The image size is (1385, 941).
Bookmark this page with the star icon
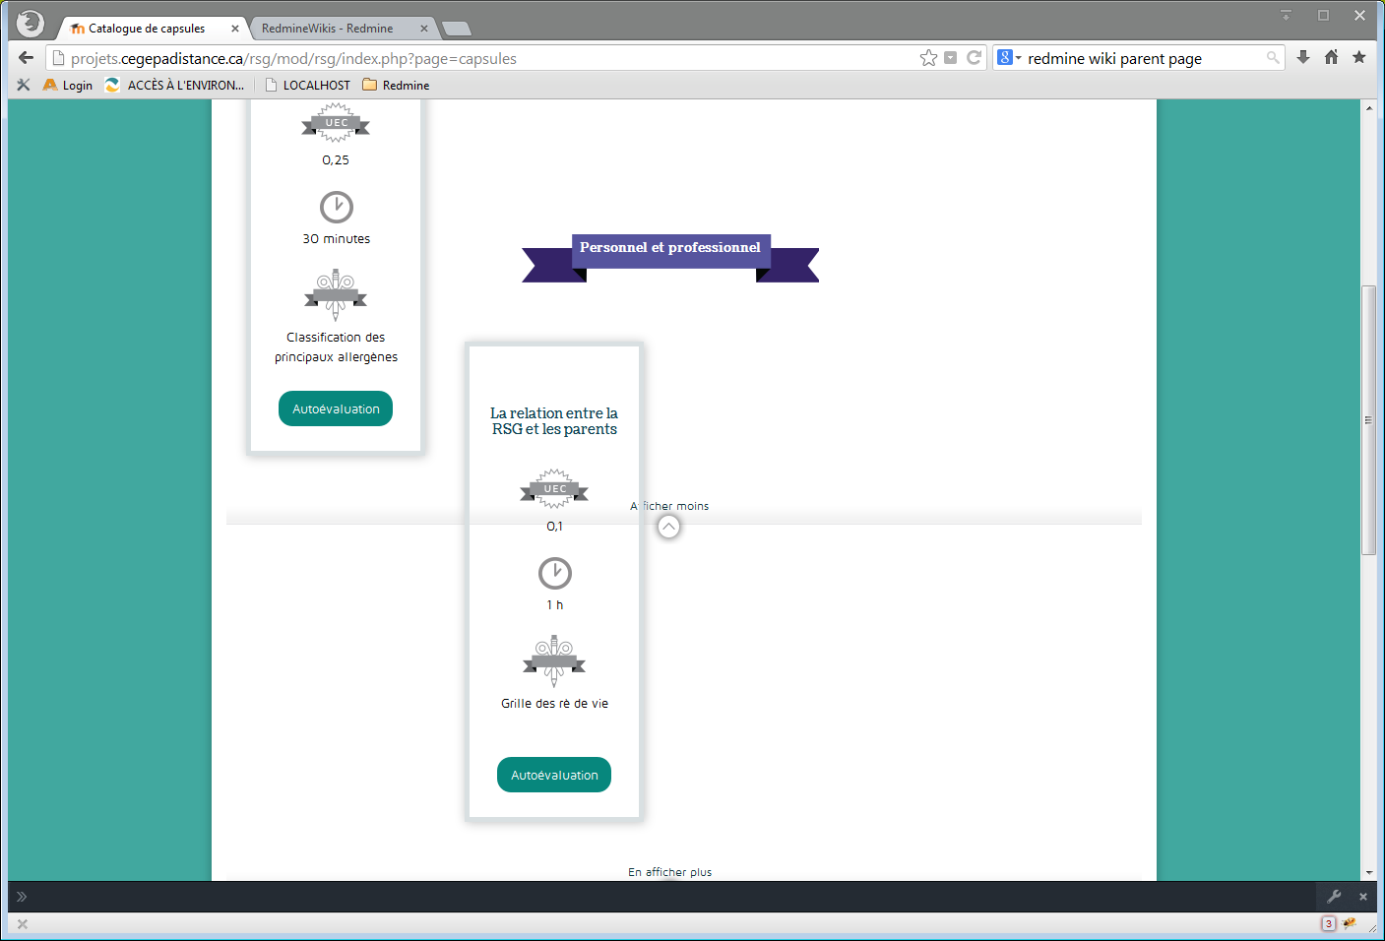(928, 58)
